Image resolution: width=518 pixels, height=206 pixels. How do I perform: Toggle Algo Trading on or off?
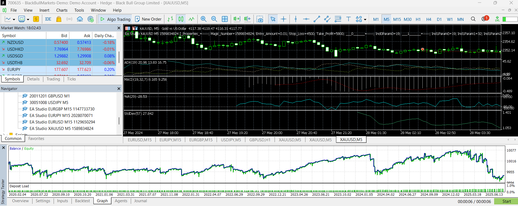(115, 19)
